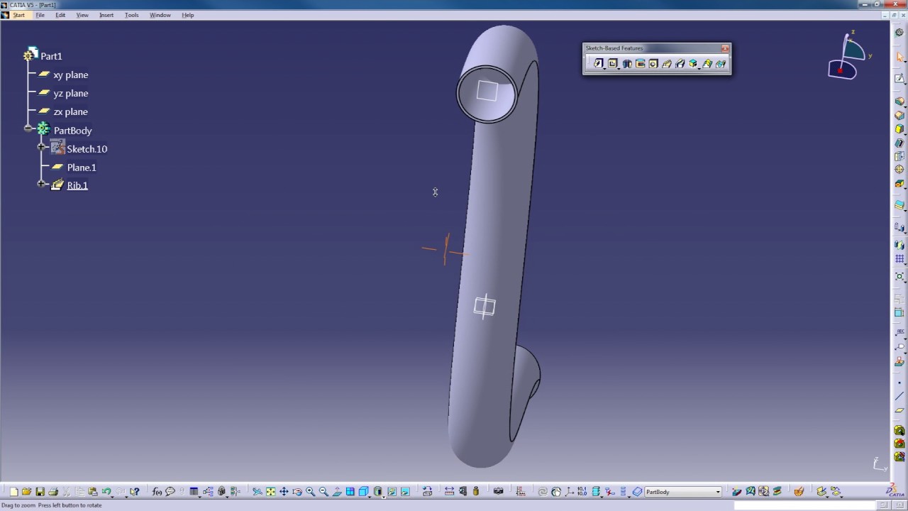Open the Pocket sub-tool dropdown arrow
The width and height of the screenshot is (908, 511).
pos(619,67)
